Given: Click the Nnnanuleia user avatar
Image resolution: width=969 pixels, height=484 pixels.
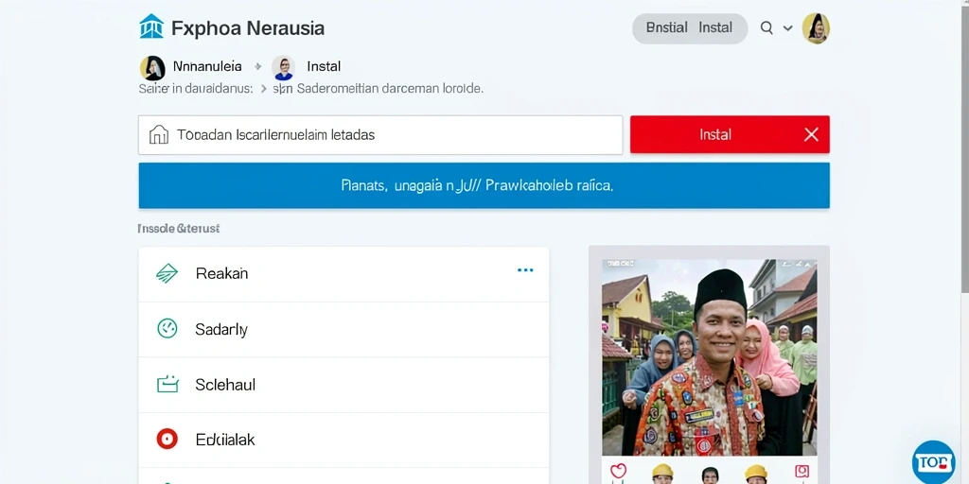Looking at the screenshot, I should (x=152, y=68).
